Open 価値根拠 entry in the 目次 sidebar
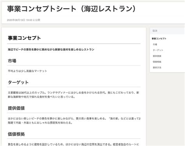This screenshot has width=185, height=146. pyautogui.click(x=157, y=62)
